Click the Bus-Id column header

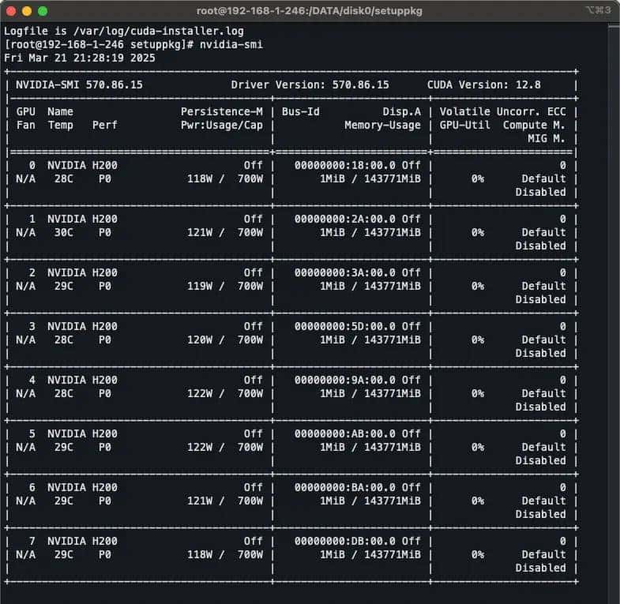300,111
